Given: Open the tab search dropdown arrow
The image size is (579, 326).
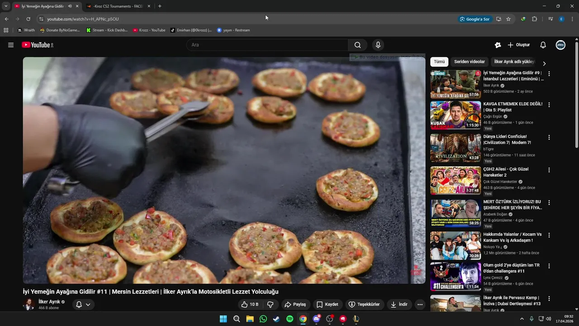Looking at the screenshot, I should tap(6, 6).
